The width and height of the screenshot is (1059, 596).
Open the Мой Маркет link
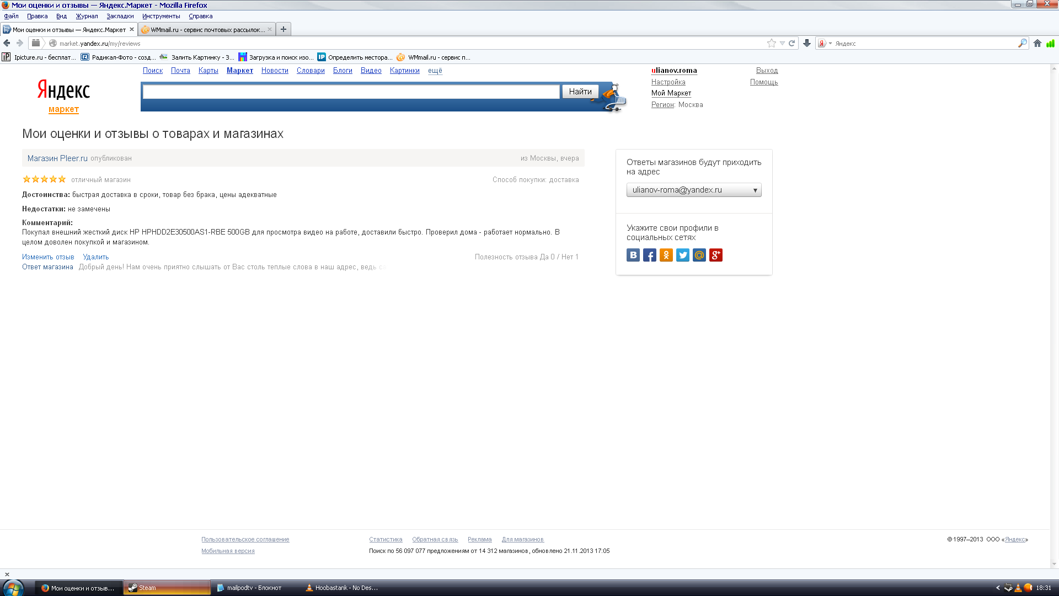[x=671, y=93]
